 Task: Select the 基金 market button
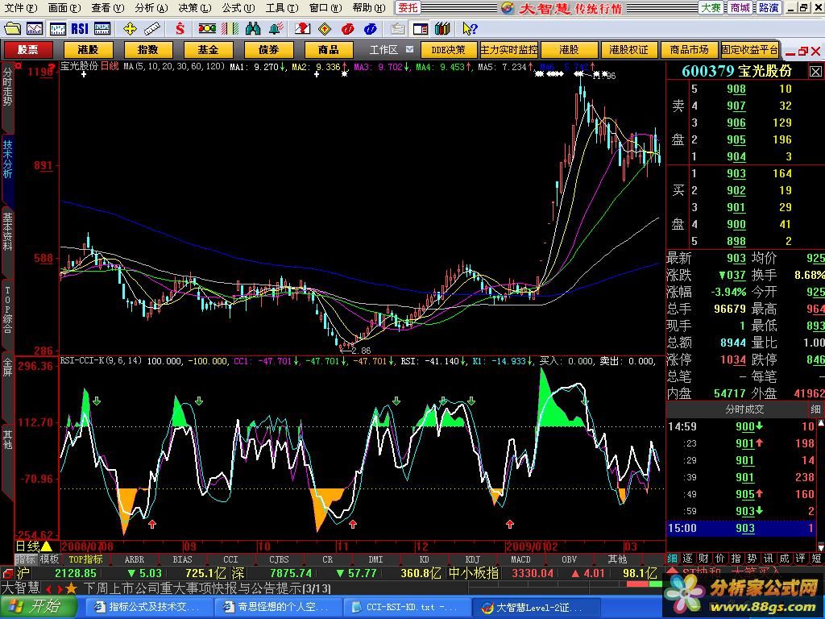click(x=208, y=49)
